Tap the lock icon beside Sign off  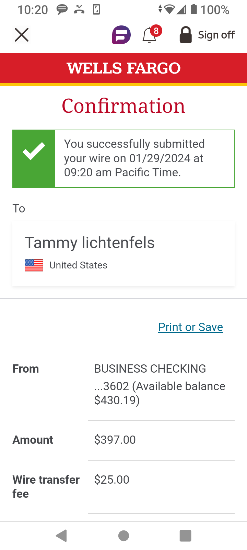point(186,35)
